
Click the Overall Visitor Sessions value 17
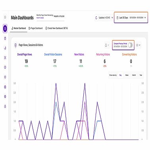[55, 61]
